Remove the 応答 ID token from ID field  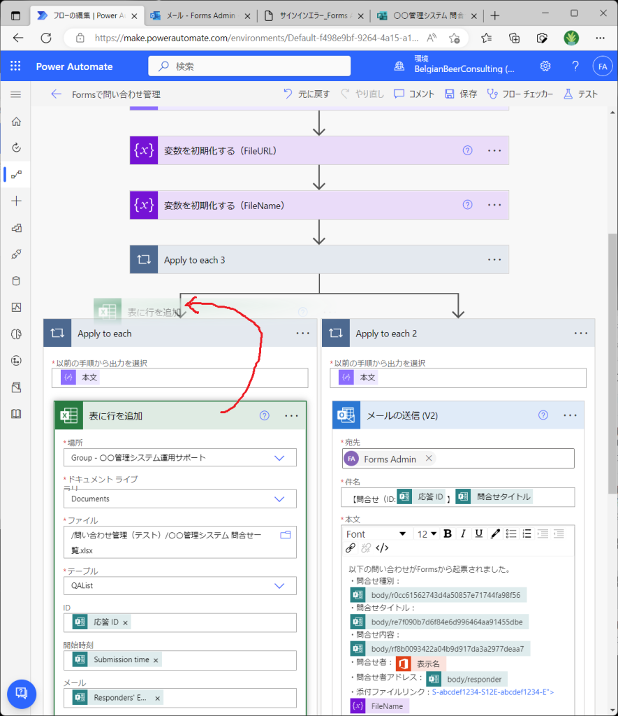tap(126, 622)
